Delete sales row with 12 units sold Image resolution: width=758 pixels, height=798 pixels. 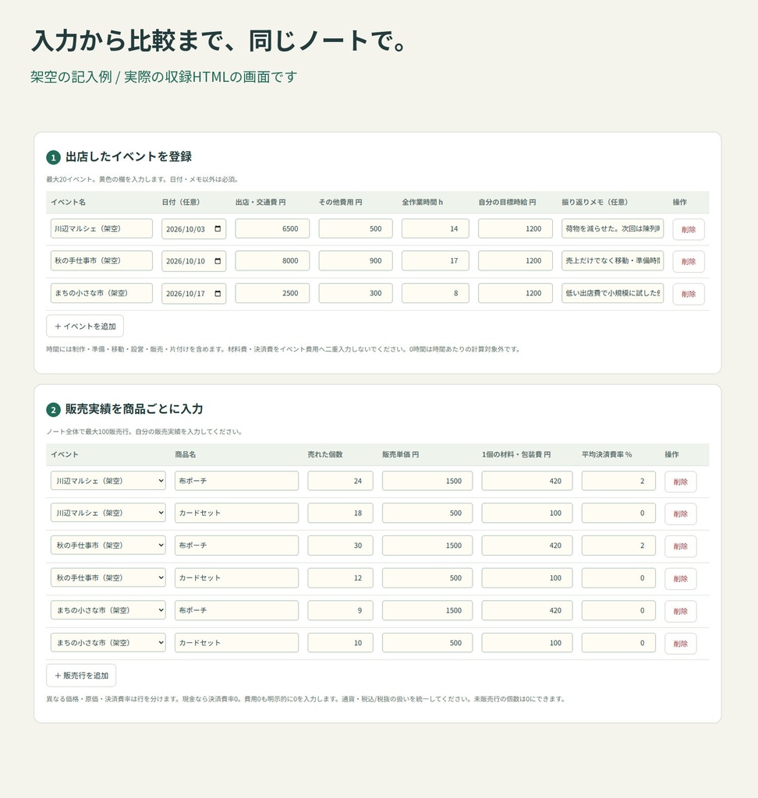point(681,579)
